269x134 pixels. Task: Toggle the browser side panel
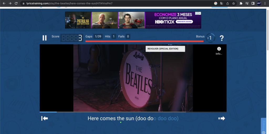253,3
